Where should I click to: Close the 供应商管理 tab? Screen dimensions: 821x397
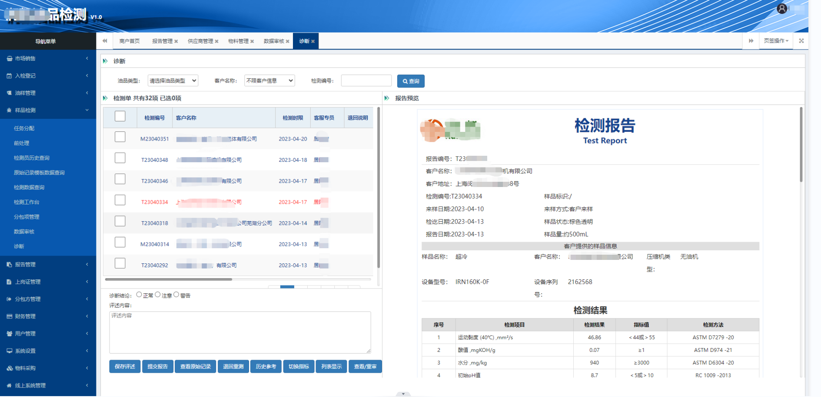click(x=216, y=42)
